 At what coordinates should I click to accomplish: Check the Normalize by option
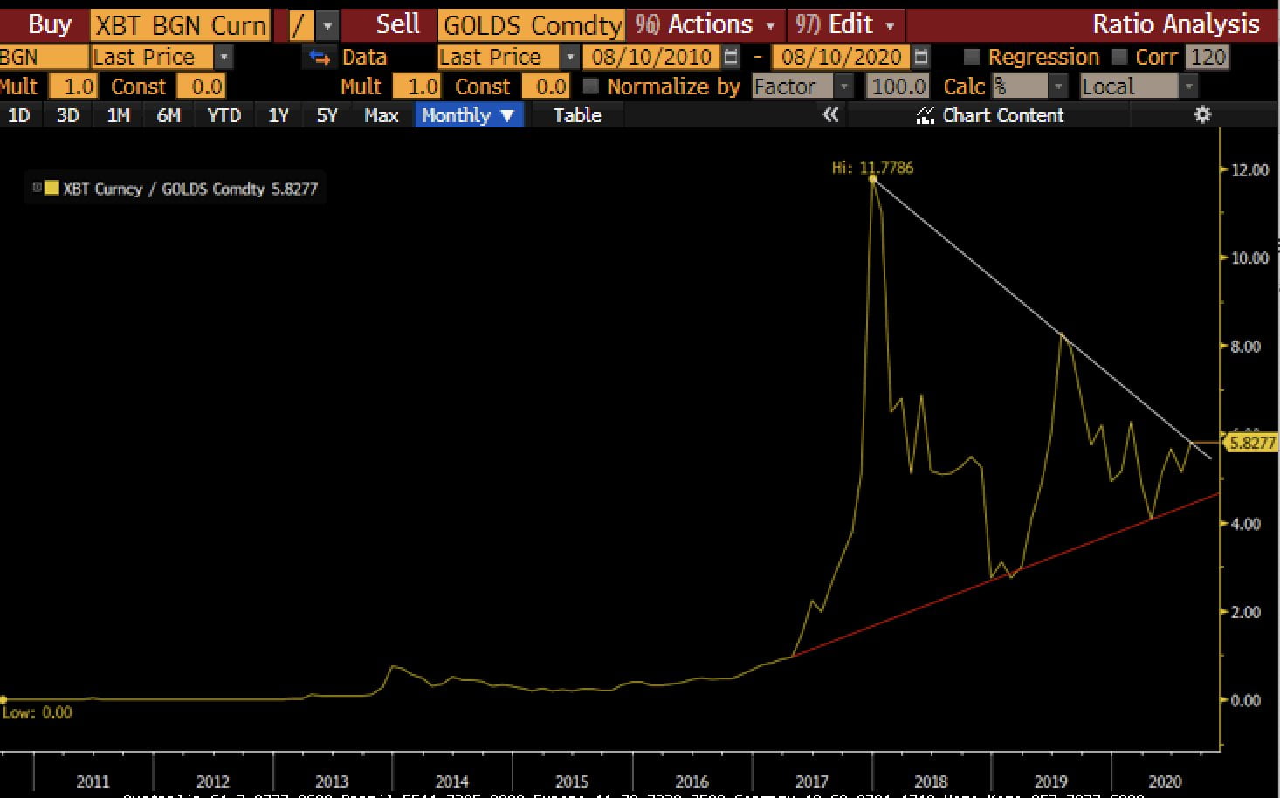pyautogui.click(x=591, y=86)
